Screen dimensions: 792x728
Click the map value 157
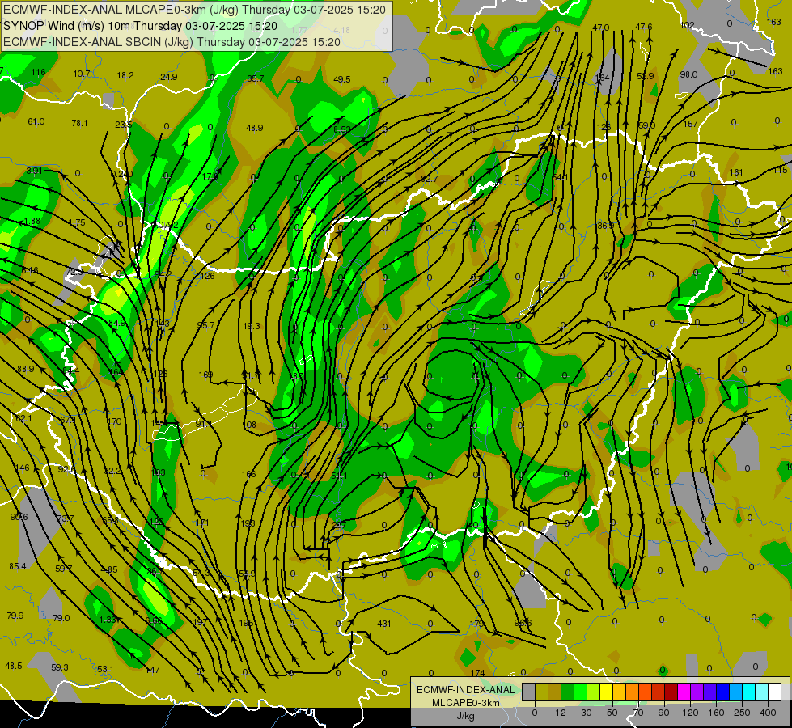tap(691, 124)
